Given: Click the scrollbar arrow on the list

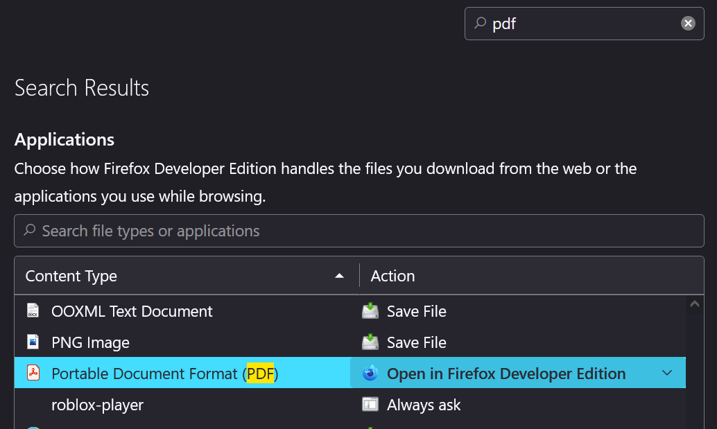Looking at the screenshot, I should coord(694,304).
